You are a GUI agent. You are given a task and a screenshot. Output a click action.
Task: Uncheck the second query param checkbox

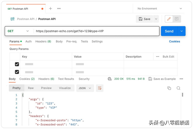(17, 72)
